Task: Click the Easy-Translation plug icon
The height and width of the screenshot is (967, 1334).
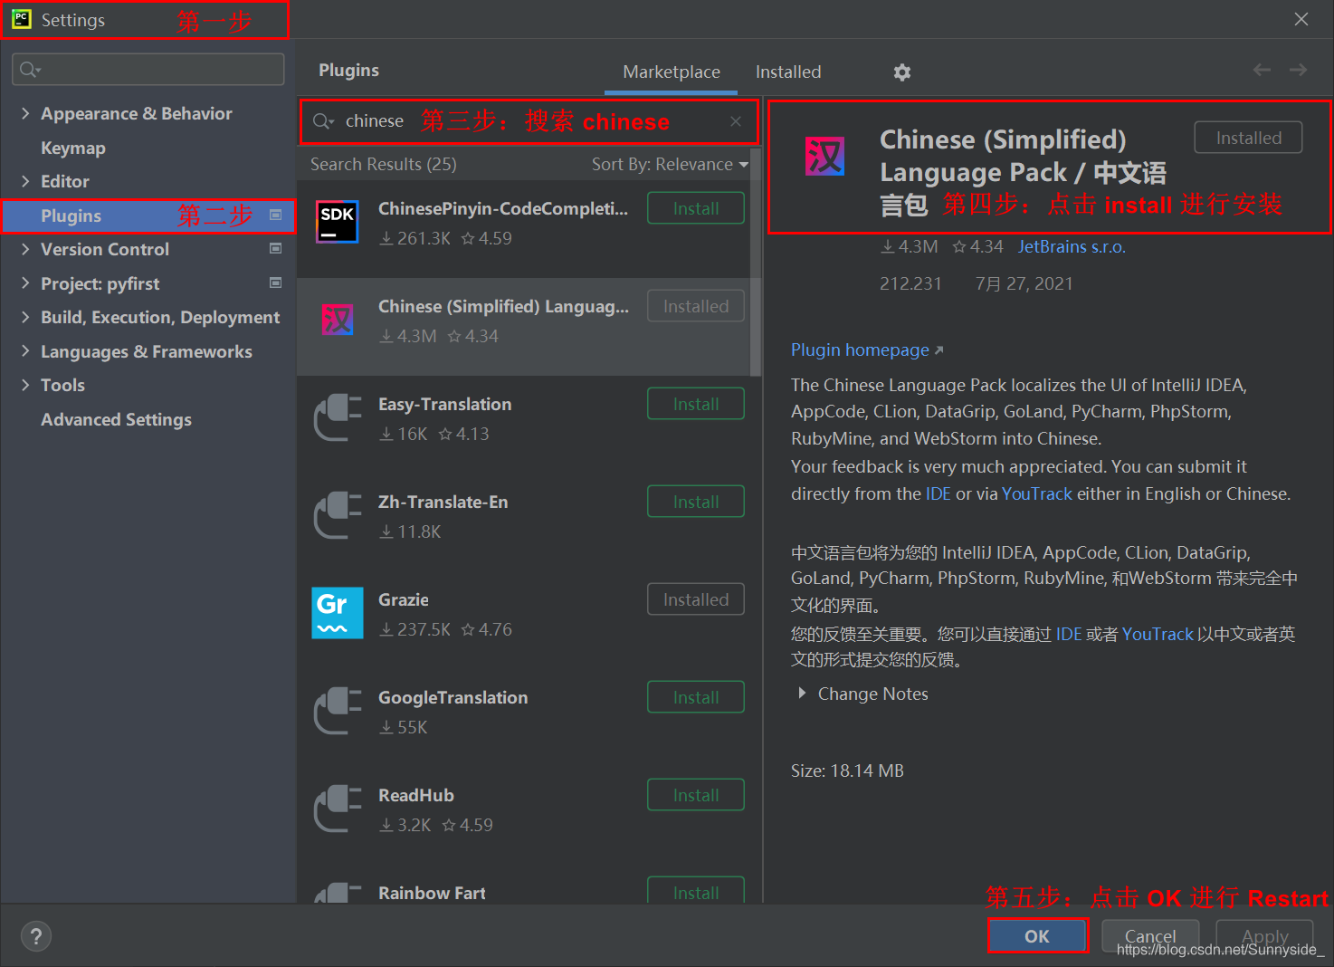Action: tap(337, 417)
